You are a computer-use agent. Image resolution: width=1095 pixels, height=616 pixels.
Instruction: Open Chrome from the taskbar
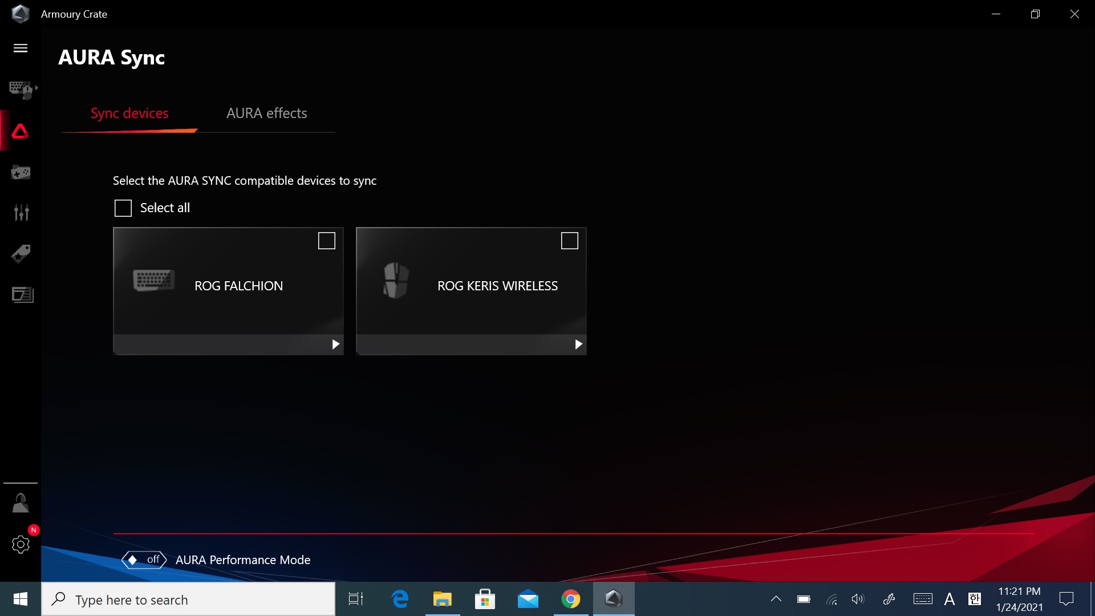pyautogui.click(x=570, y=599)
